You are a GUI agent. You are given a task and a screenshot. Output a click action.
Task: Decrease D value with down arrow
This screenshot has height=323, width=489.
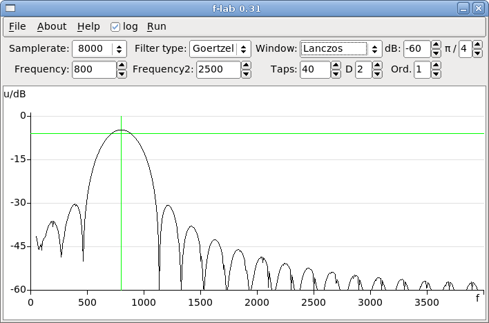pyautogui.click(x=377, y=74)
